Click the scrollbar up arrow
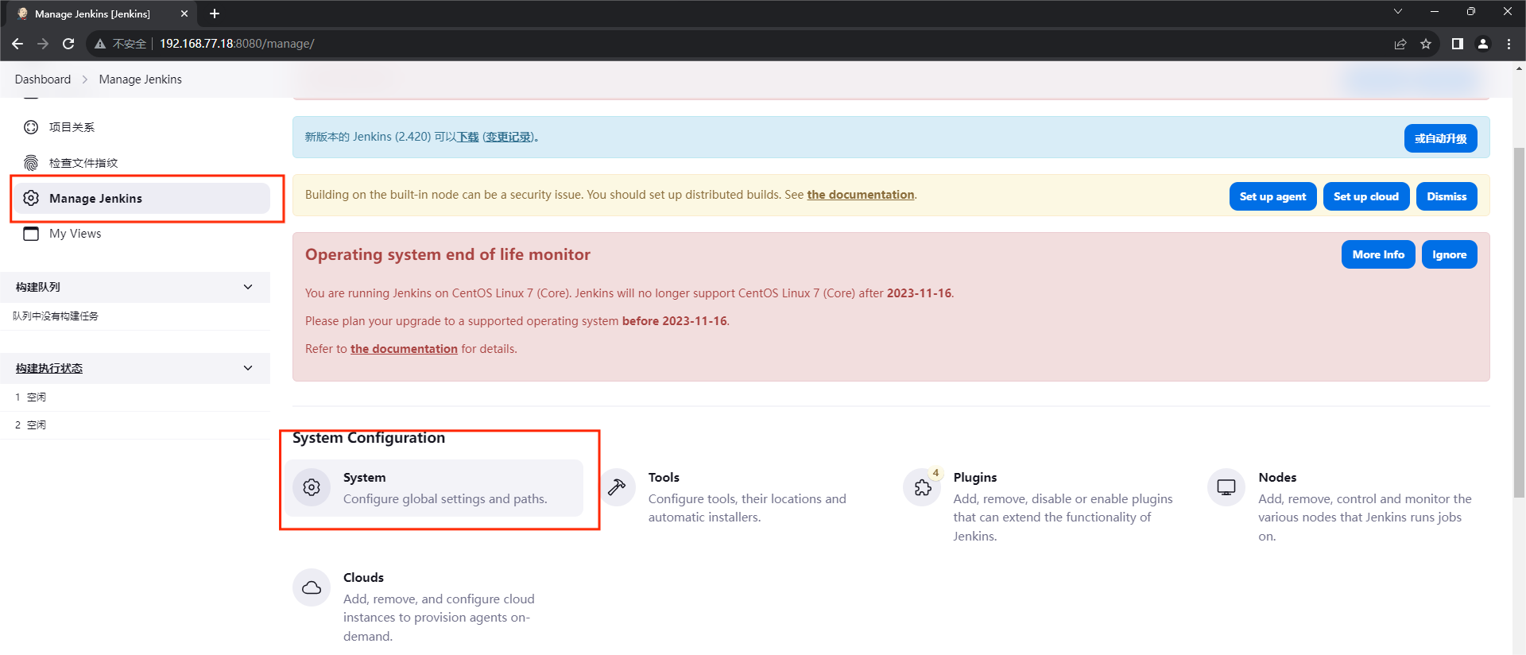The width and height of the screenshot is (1526, 655). [x=1519, y=68]
